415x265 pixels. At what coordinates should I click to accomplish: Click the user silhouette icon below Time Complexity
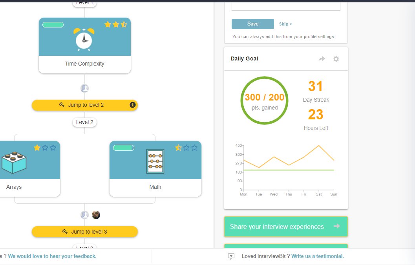[x=84, y=88]
